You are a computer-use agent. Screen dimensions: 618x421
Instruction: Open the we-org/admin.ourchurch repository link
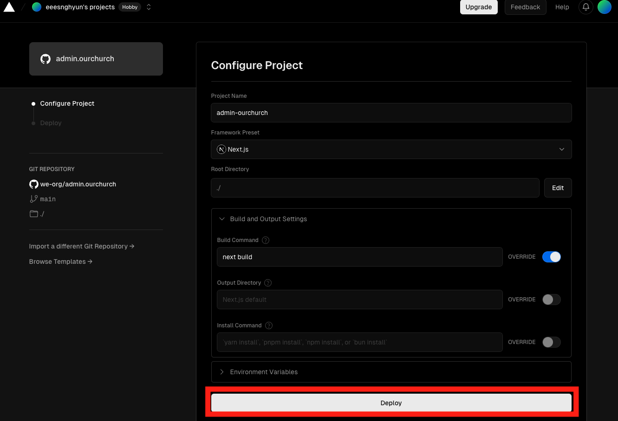(78, 184)
